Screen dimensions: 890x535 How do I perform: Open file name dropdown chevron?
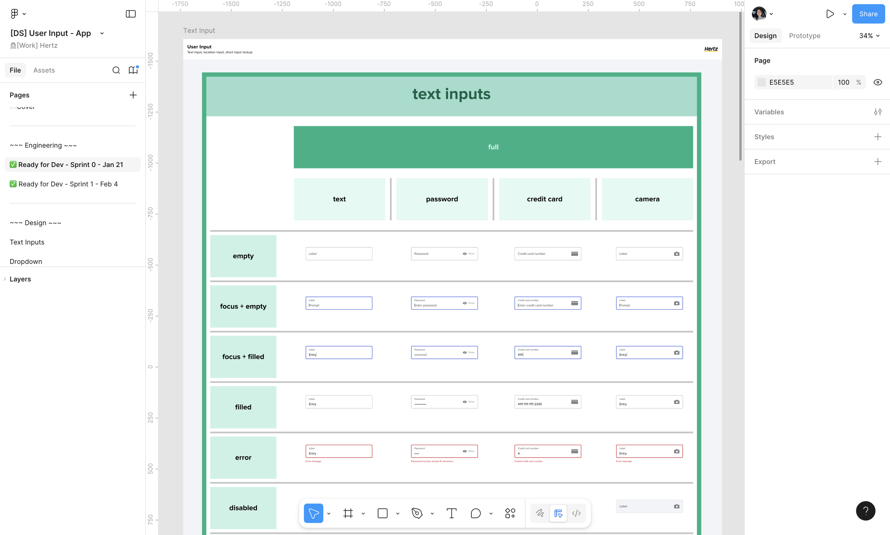(x=102, y=33)
